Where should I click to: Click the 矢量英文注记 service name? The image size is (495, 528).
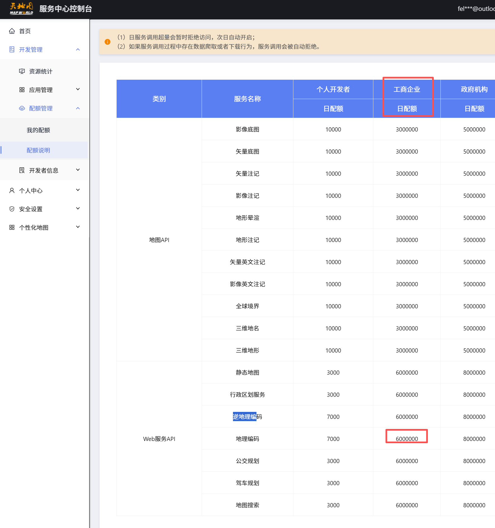point(247,262)
